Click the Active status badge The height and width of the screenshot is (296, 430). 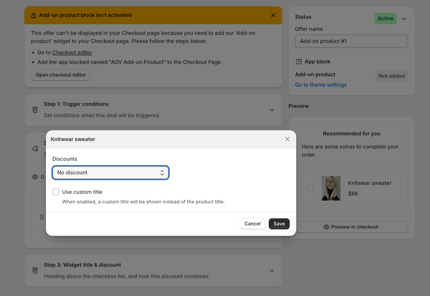tap(385, 18)
